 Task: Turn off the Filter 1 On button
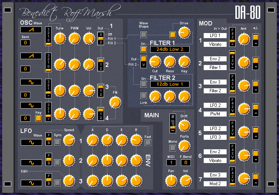pyautogui.click(x=144, y=49)
